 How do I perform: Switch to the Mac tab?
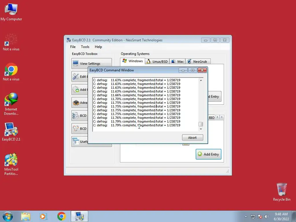click(x=177, y=62)
